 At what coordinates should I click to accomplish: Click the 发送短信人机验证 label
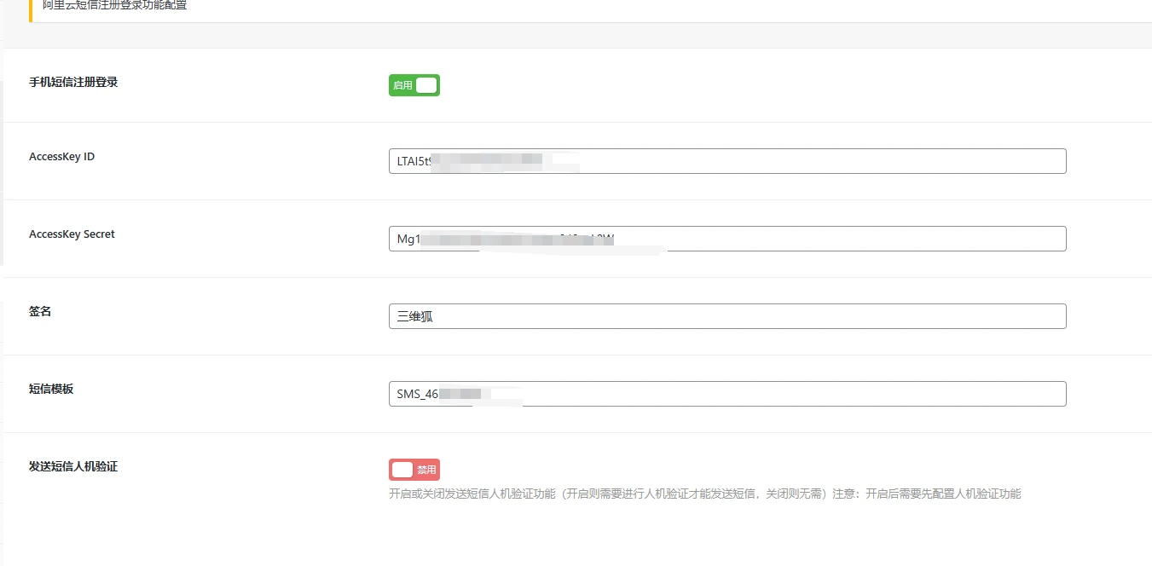[73, 467]
